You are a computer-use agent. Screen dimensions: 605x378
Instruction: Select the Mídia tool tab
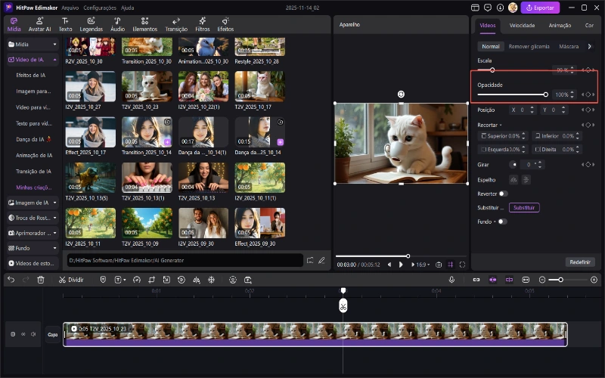click(x=14, y=25)
